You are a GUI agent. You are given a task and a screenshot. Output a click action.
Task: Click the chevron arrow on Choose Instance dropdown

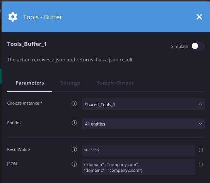(200, 104)
